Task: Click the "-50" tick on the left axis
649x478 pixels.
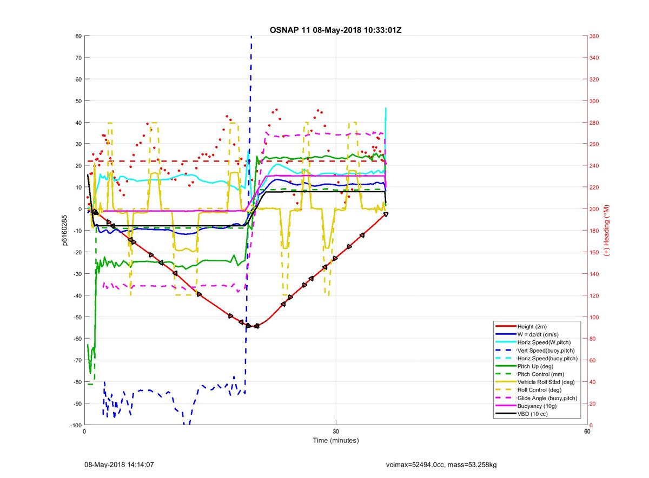Action: [77, 317]
